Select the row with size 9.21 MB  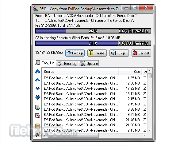point(94,114)
